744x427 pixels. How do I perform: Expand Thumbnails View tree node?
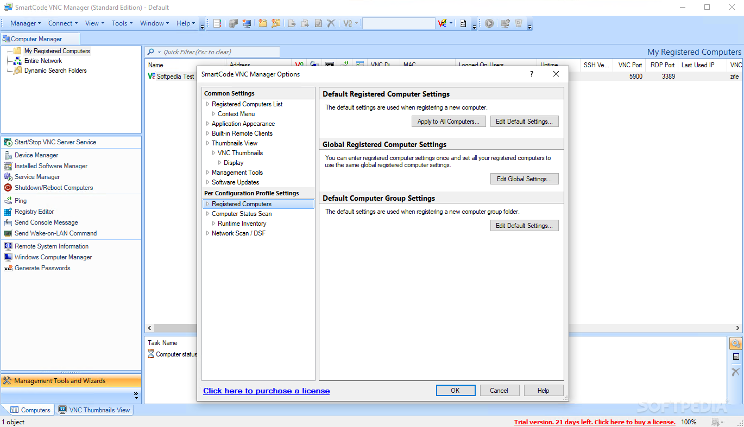pos(207,143)
